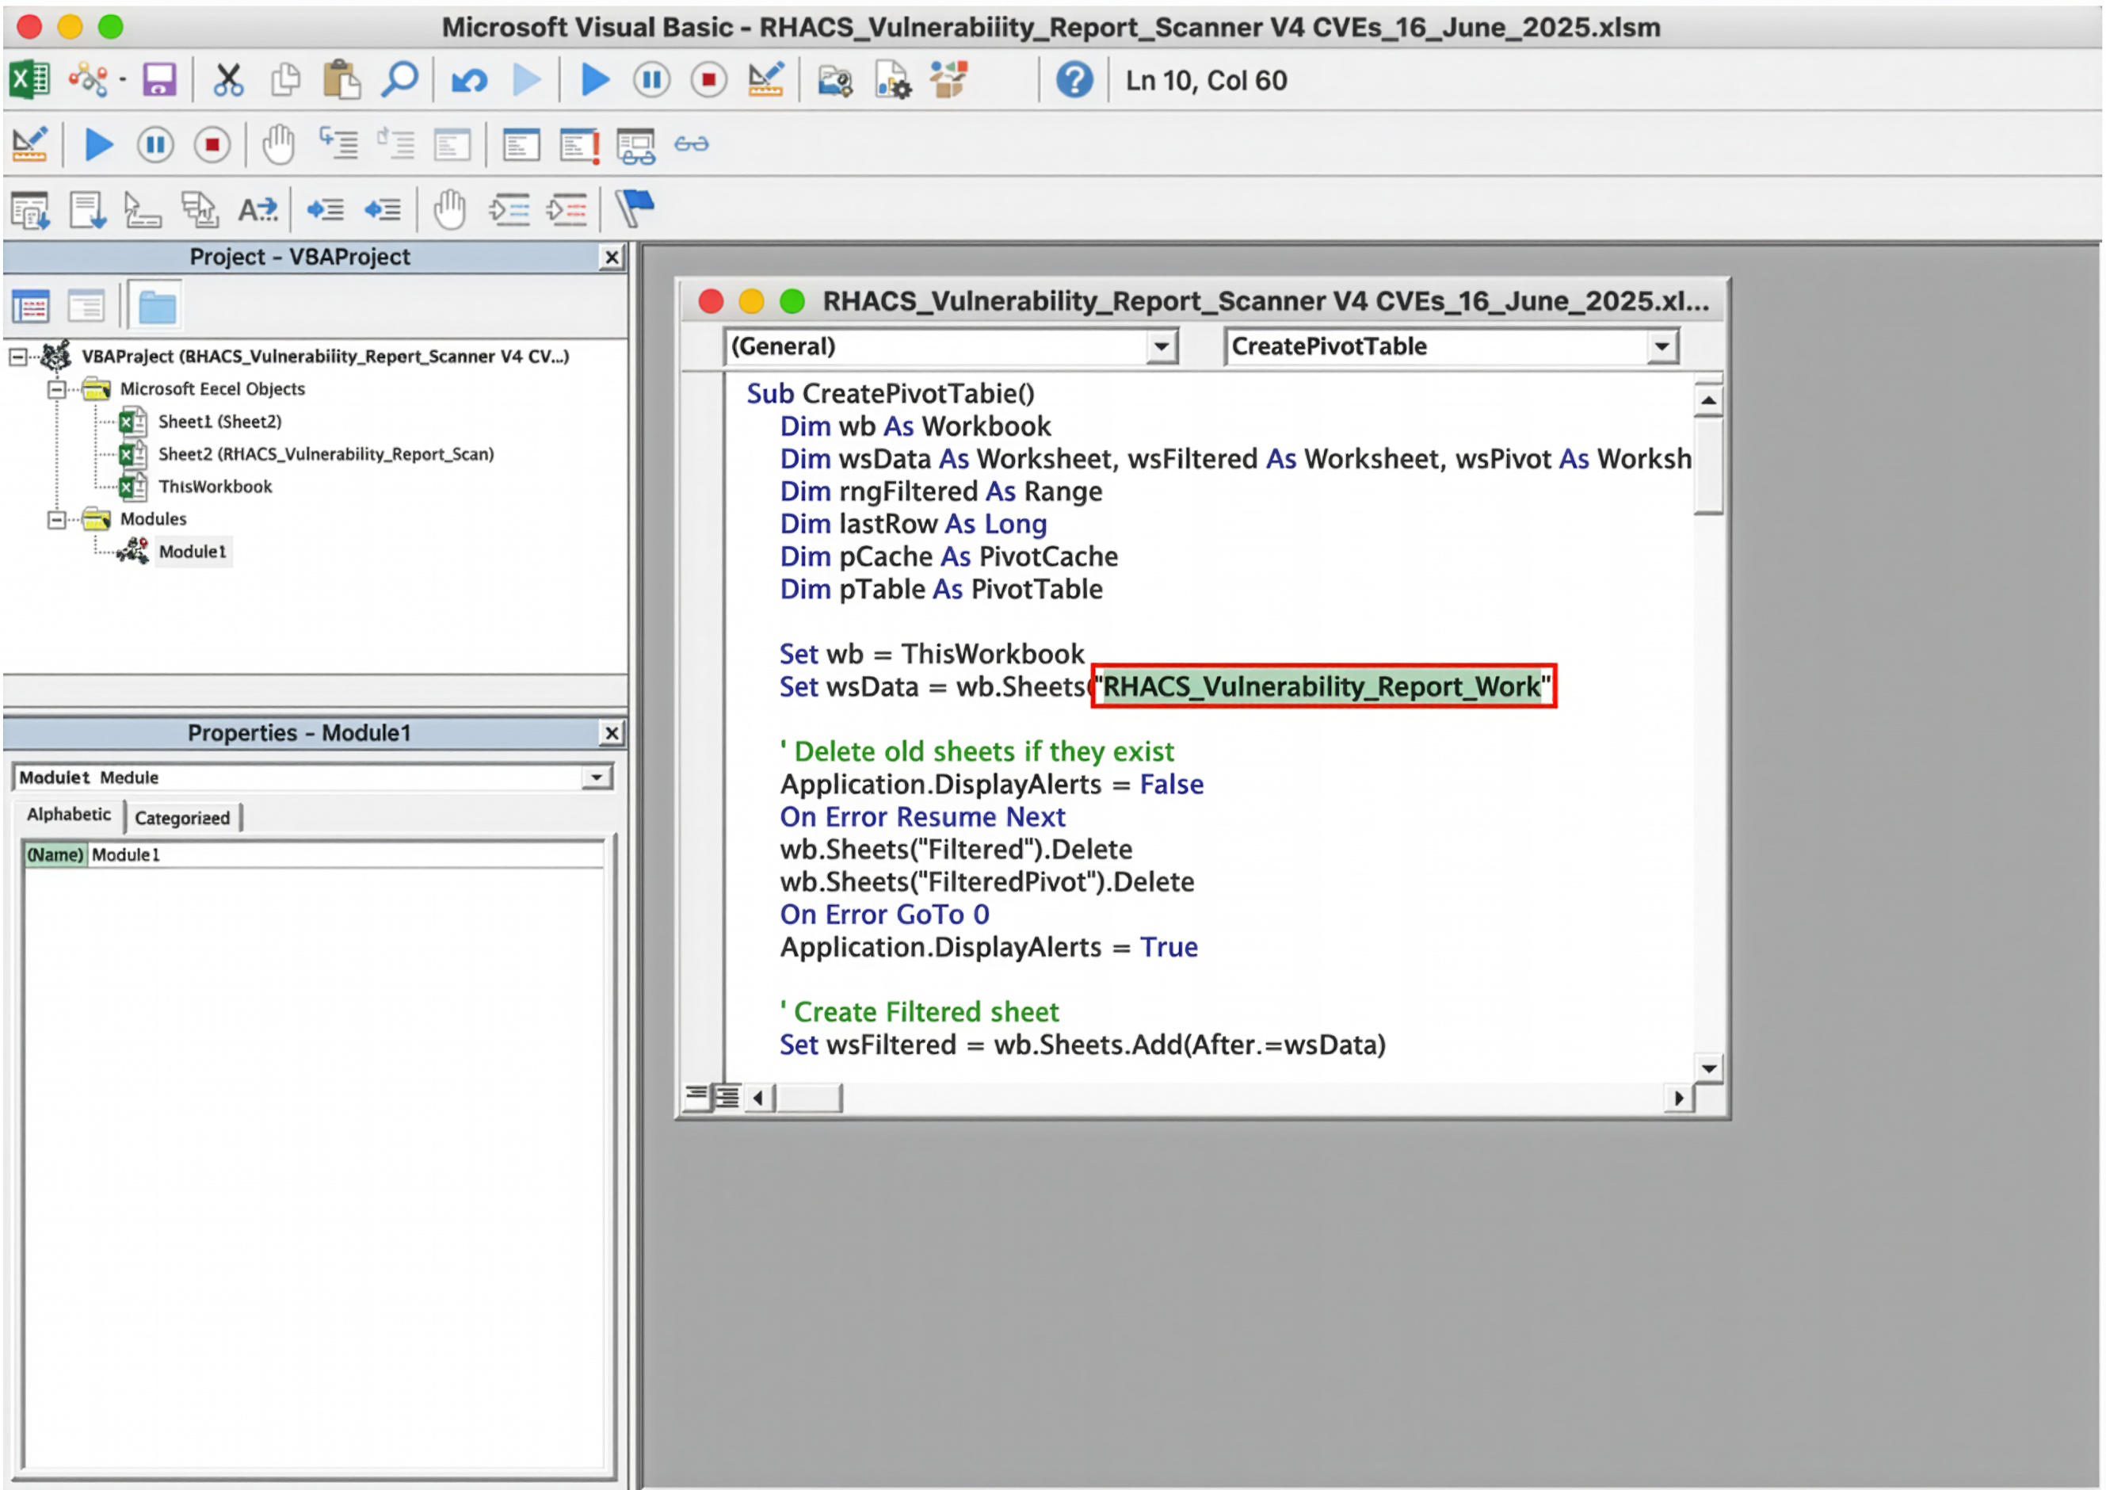Viewport: 2106px width, 1490px height.
Task: Open the Project Explorer icon
Action: (x=836, y=82)
